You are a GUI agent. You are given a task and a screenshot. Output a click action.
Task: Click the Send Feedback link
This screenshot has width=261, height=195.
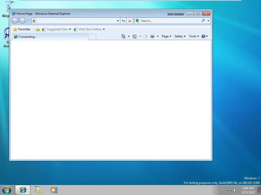(x=176, y=14)
